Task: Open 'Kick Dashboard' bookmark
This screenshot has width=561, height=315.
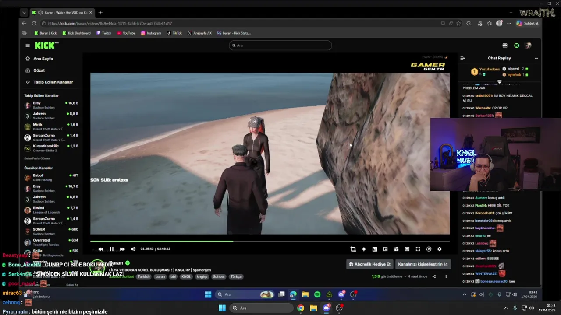Action: pyautogui.click(x=76, y=33)
